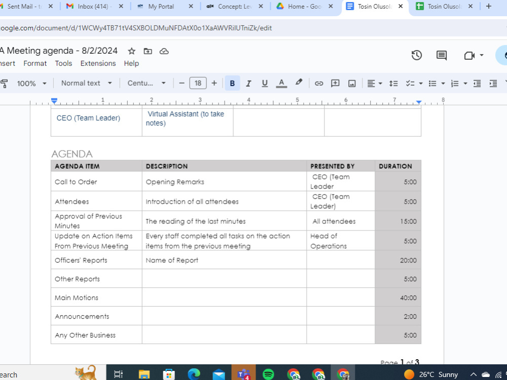Screen dimensions: 507x380
Task: Click the AGENDA heading
Action: 72,154
